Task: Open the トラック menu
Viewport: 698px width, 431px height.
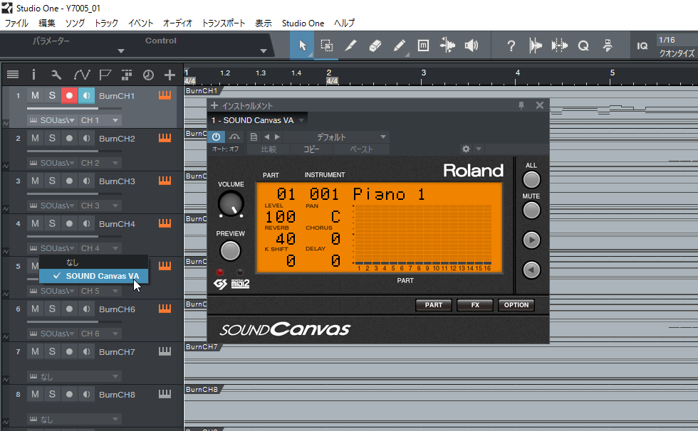Action: click(x=106, y=23)
